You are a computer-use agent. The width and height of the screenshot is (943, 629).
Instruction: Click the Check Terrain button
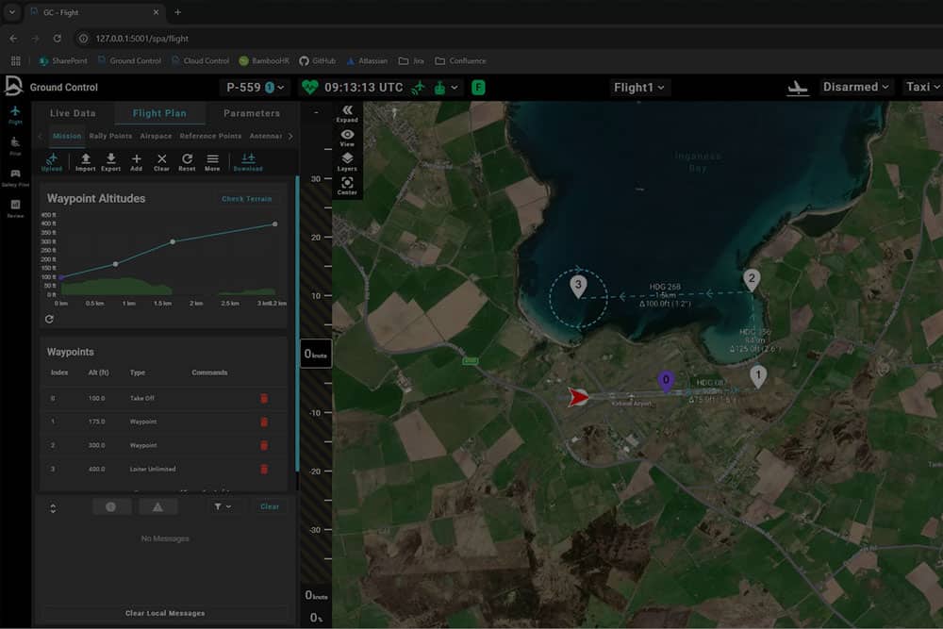click(x=246, y=199)
